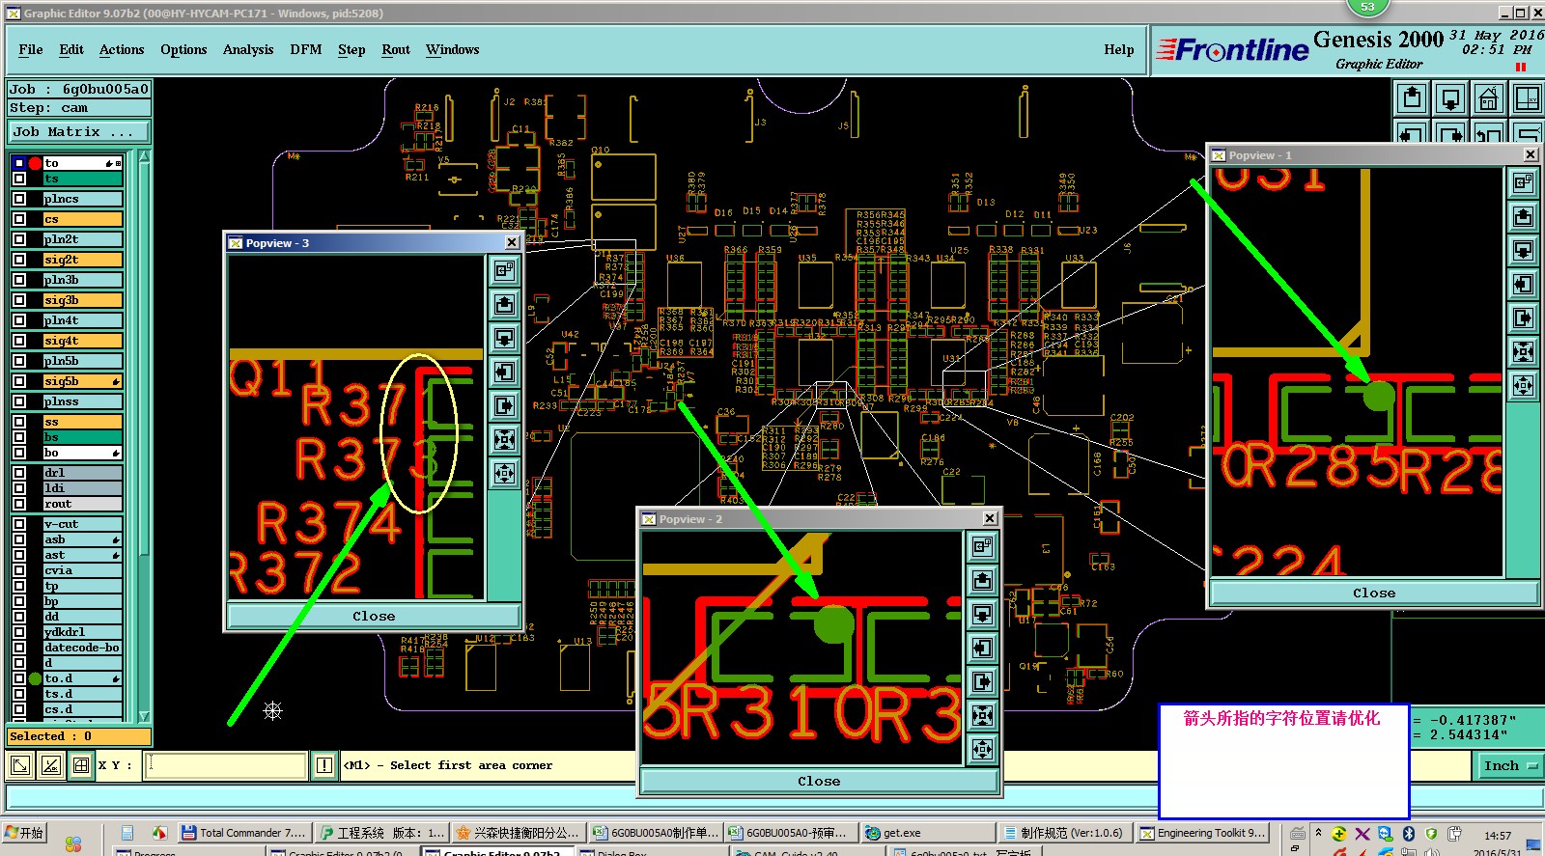1545x856 pixels.
Task: Click the X Y coordinate input field
Action: coord(226,765)
